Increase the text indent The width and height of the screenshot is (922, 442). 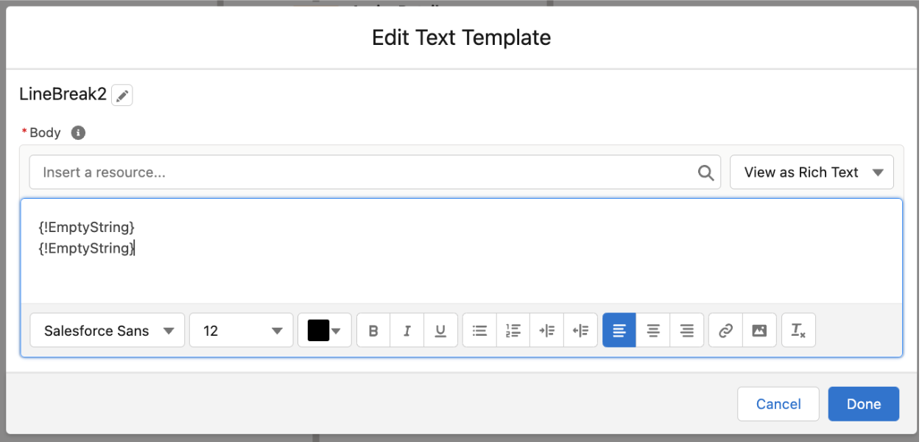(x=546, y=330)
